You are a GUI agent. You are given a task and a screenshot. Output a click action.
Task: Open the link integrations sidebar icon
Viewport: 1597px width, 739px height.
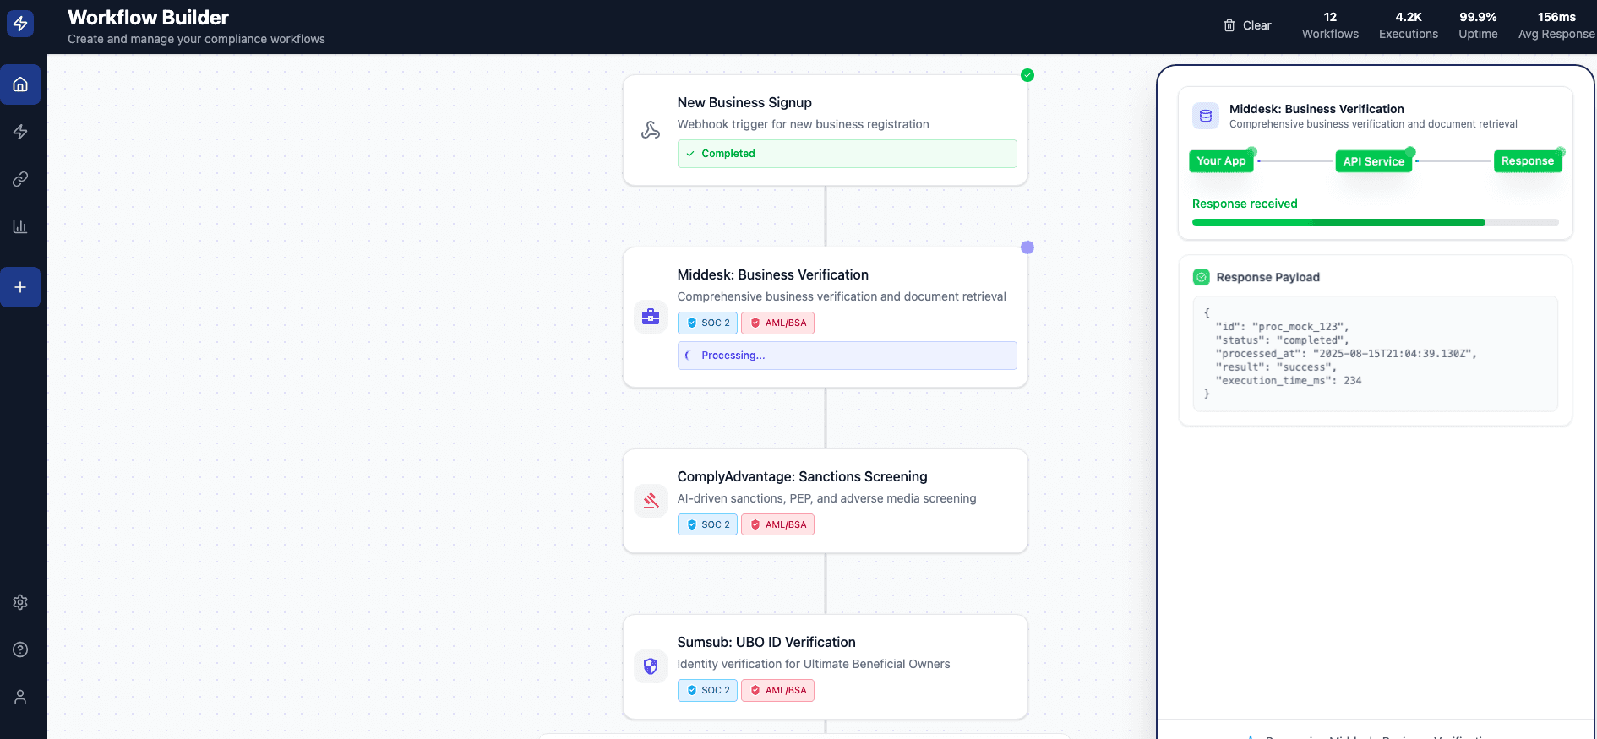pyautogui.click(x=20, y=179)
